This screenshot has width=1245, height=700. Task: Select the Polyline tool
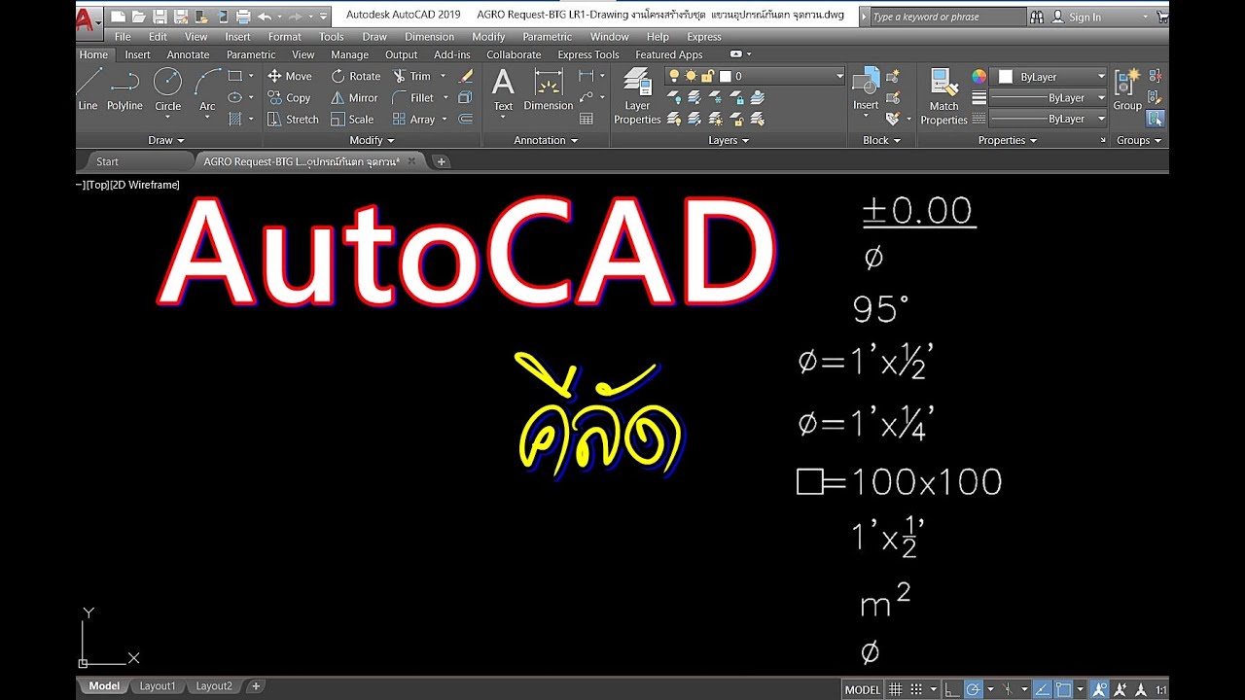124,89
